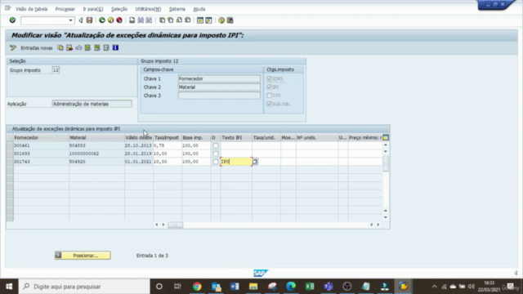The image size is (523, 294).
Task: Tick O checkbox for Fornecedor 300441 row
Action: point(216,145)
